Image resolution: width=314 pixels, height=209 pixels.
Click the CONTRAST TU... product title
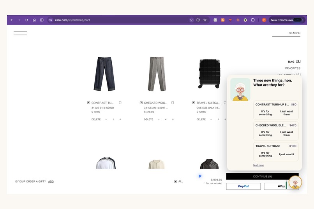point(102,103)
